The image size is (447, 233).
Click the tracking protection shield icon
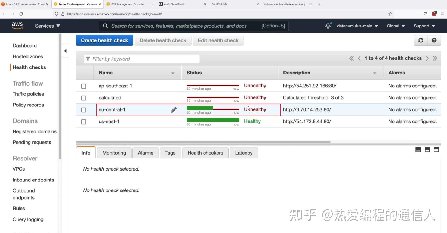(x=56, y=14)
